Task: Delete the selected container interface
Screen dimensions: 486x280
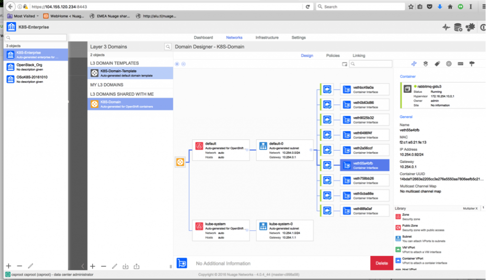Action: coord(382,263)
